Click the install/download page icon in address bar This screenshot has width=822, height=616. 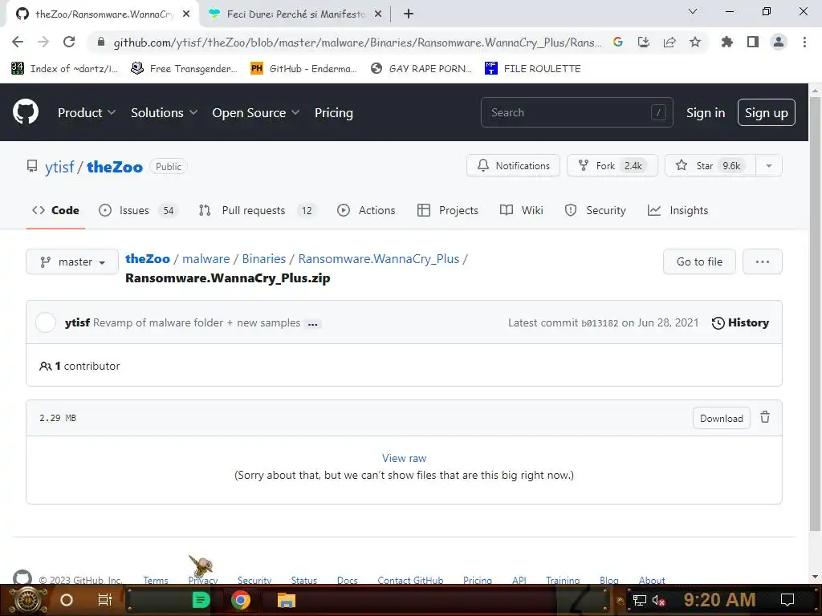[x=644, y=42]
